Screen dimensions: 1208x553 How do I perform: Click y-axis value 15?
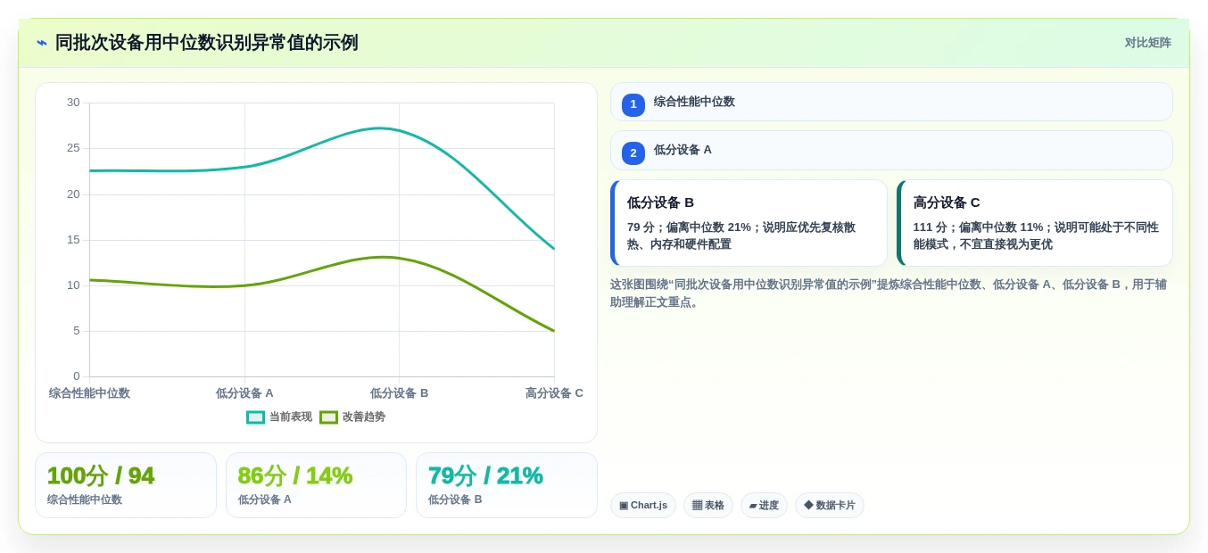pyautogui.click(x=73, y=240)
